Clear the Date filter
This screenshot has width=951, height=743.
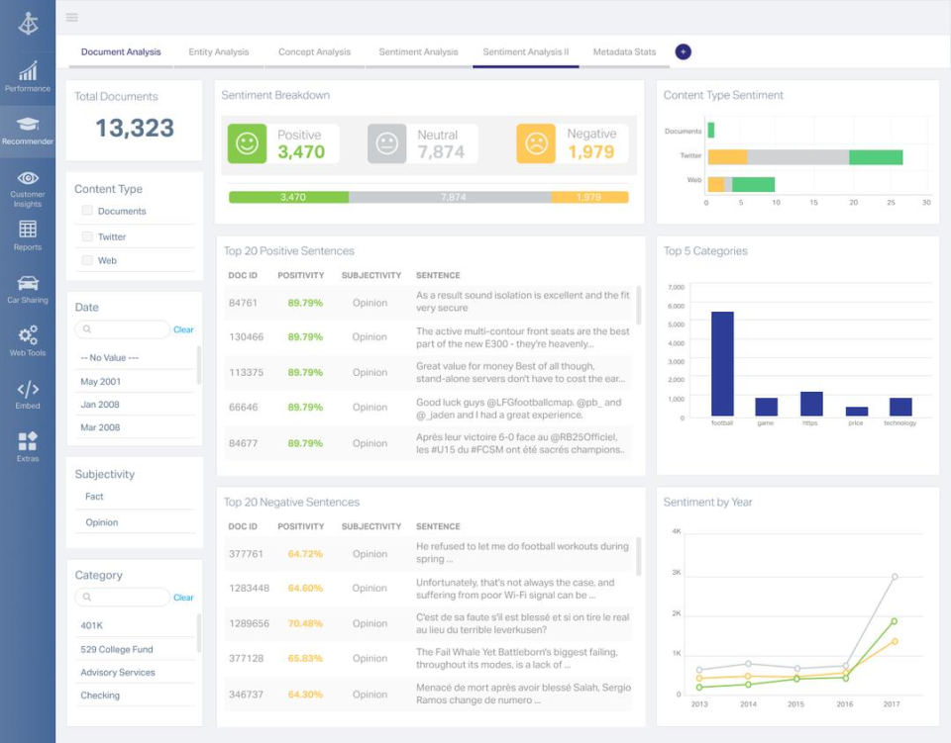tap(183, 329)
